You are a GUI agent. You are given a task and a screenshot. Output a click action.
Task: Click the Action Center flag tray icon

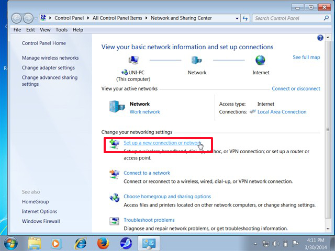[295, 243]
